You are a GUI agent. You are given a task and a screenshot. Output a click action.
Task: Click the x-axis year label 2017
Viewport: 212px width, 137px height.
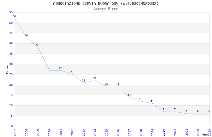129,133
